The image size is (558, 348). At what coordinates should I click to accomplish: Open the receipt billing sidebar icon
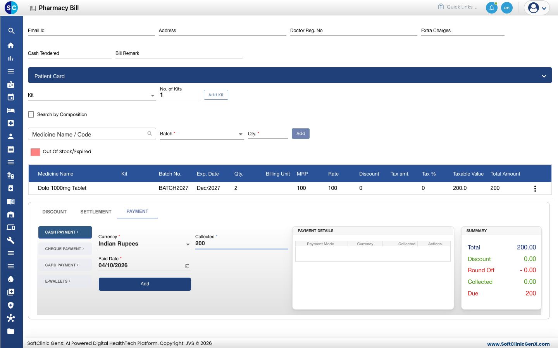[x=11, y=149]
